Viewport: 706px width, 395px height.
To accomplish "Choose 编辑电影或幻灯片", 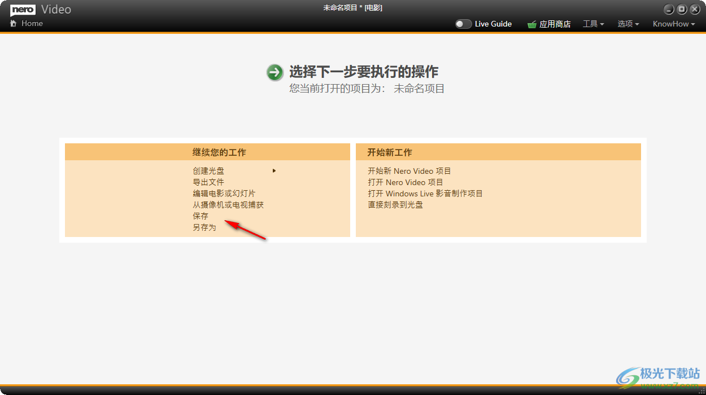I will tap(224, 193).
